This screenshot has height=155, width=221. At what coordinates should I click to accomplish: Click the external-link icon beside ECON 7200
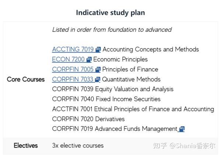tap(89, 60)
